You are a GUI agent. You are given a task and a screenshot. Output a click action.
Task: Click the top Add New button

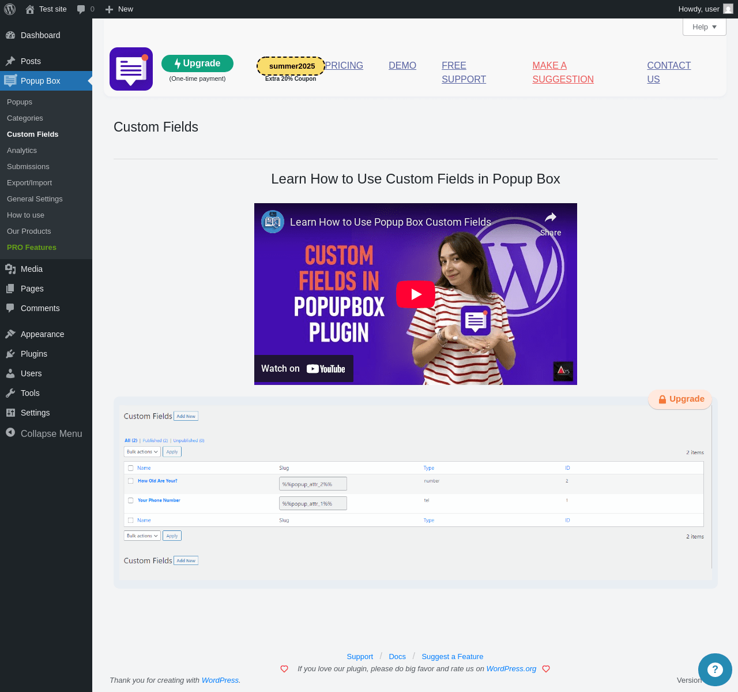[186, 416]
